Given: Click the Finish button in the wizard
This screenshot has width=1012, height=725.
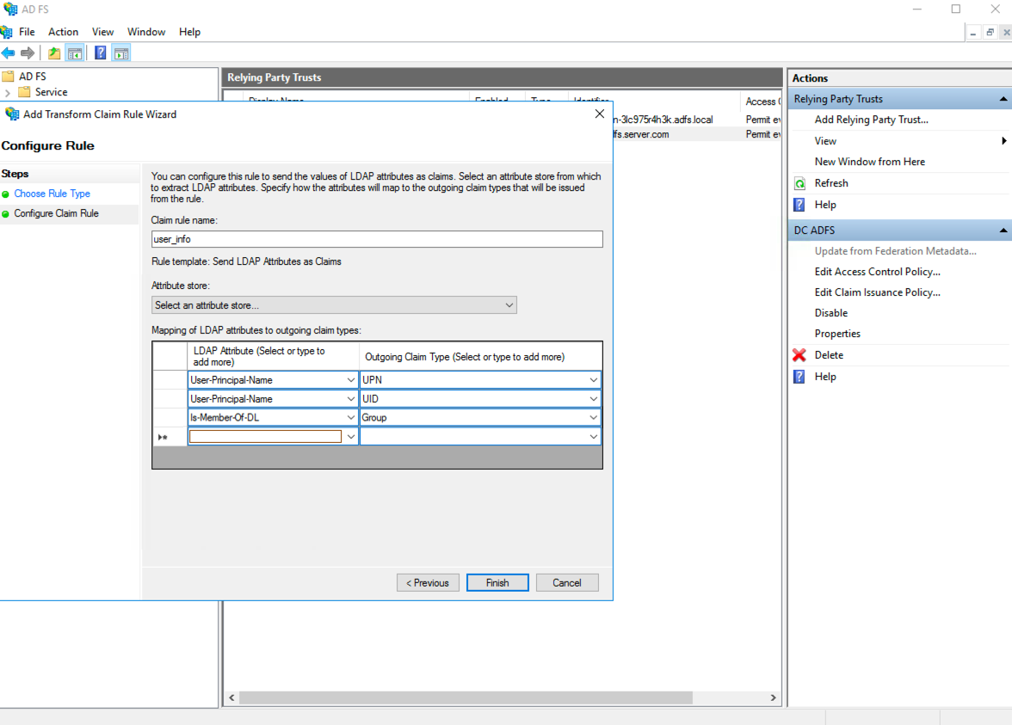Looking at the screenshot, I should pos(497,582).
